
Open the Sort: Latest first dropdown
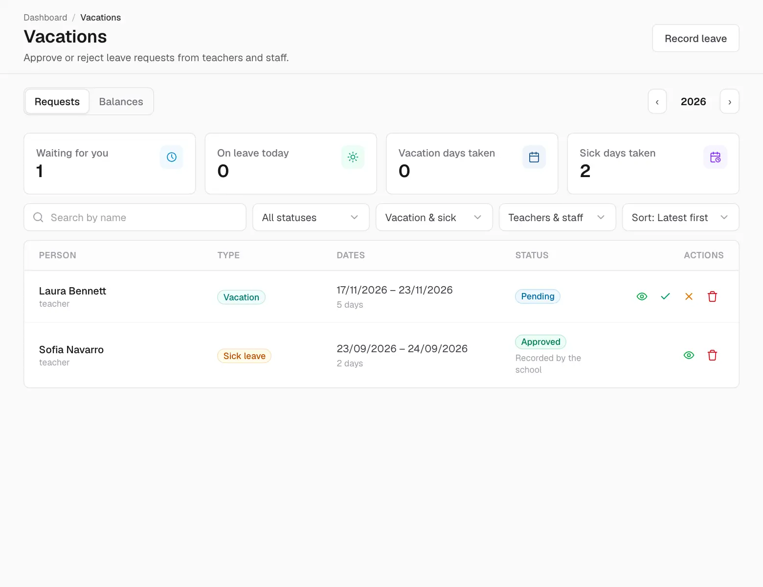(x=680, y=217)
